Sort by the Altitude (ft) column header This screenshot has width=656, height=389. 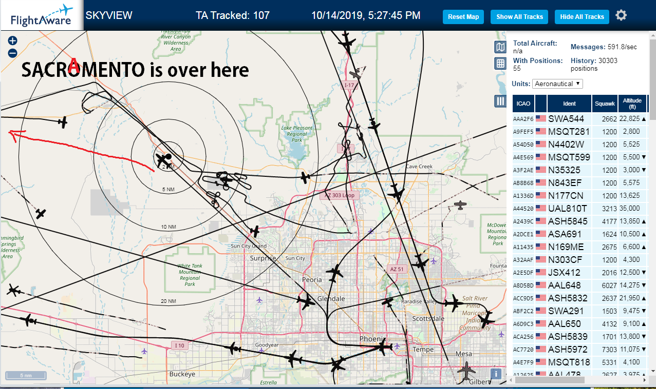(632, 104)
